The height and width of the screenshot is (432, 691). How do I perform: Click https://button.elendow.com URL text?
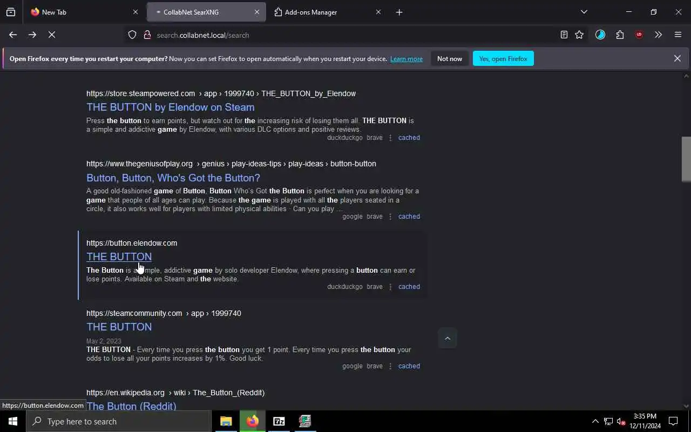[x=132, y=243]
